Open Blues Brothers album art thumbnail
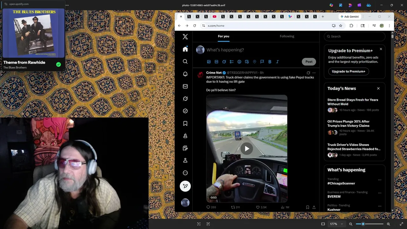Image resolution: width=407 pixels, height=229 pixels. (x=33, y=33)
